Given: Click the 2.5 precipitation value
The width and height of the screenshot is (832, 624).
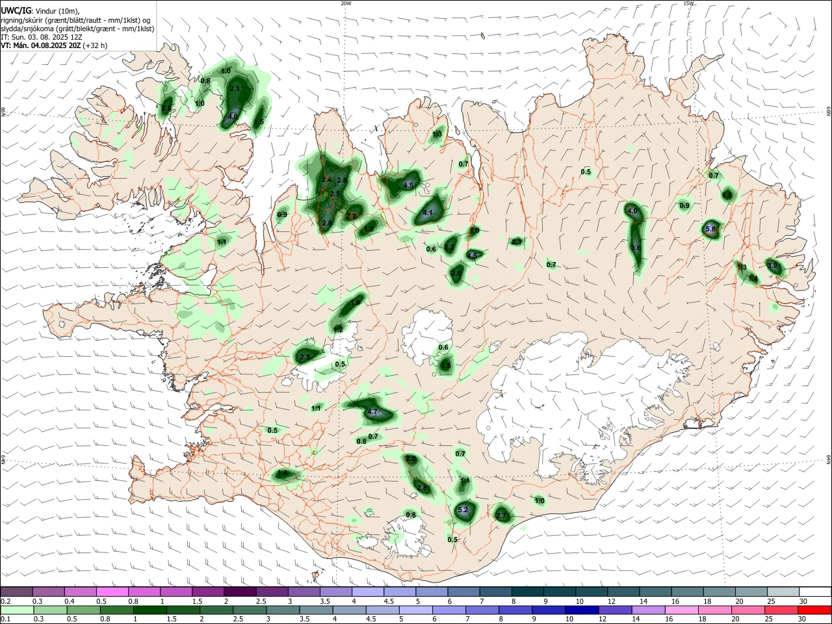Looking at the screenshot, I should point(335,194).
